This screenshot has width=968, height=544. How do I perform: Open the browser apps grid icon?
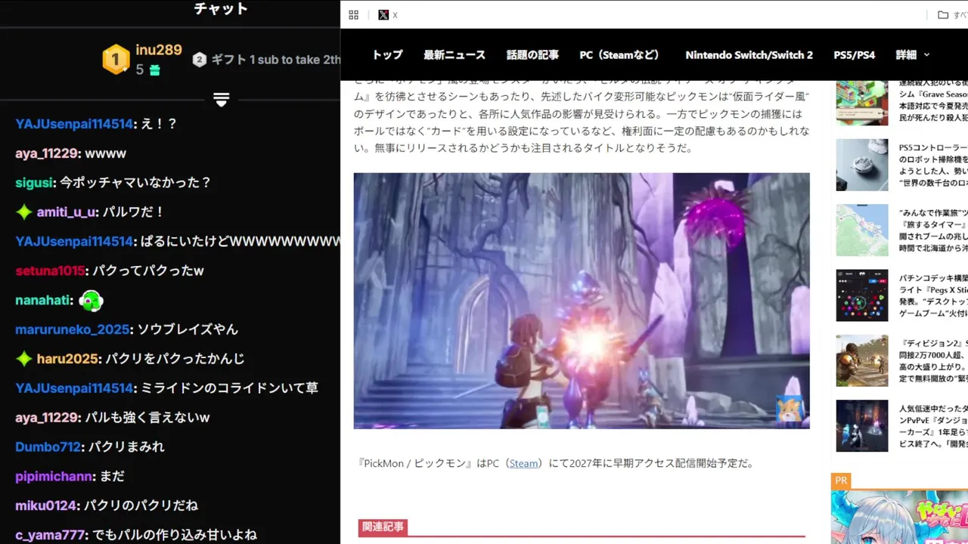353,15
